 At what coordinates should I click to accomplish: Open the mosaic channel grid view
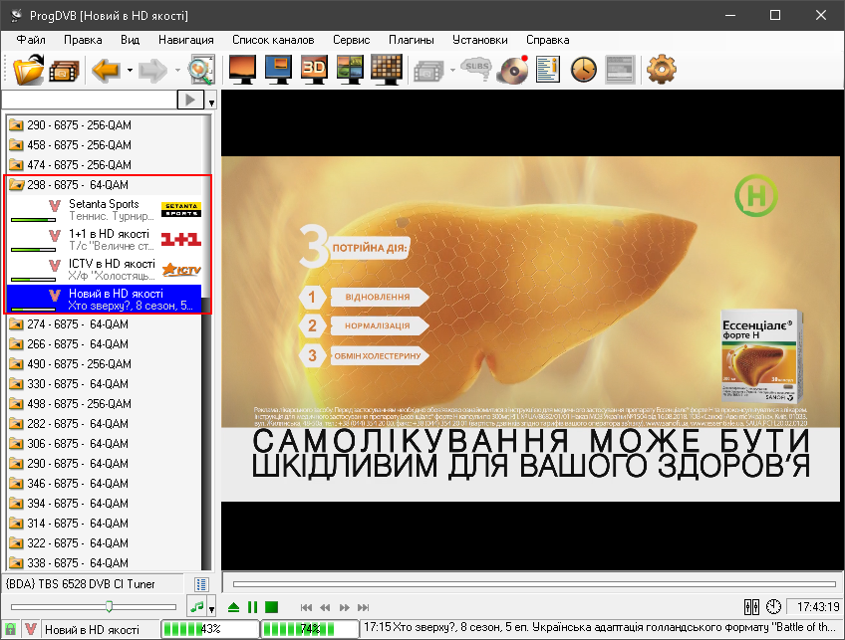(386, 69)
